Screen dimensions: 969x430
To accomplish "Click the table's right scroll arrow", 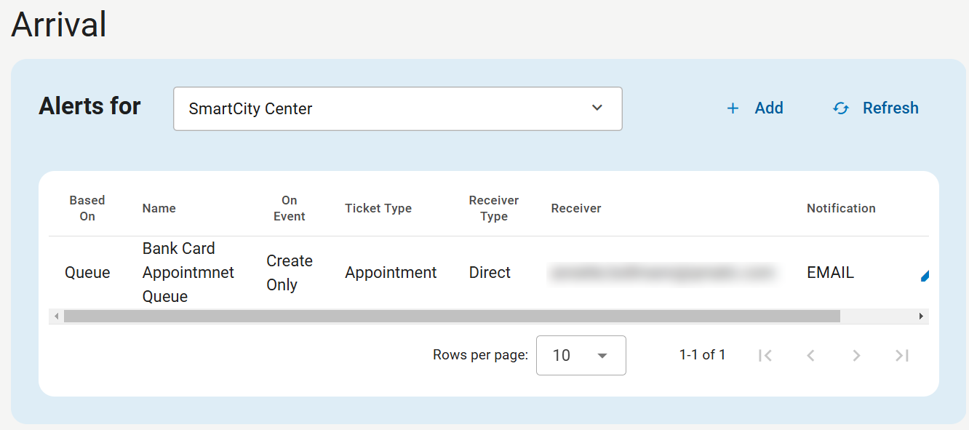I will coord(921,316).
